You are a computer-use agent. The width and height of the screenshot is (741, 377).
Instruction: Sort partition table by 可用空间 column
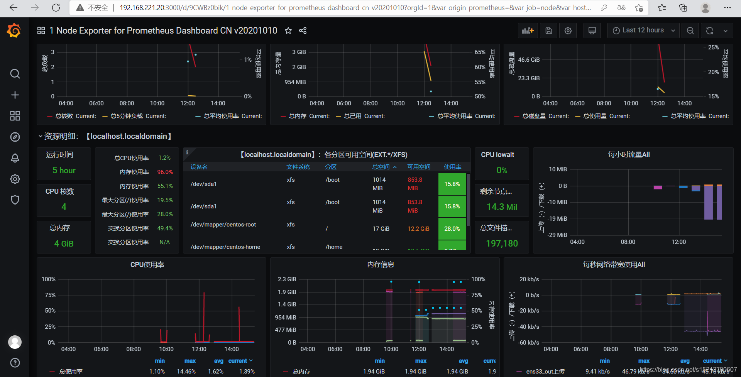tap(419, 167)
